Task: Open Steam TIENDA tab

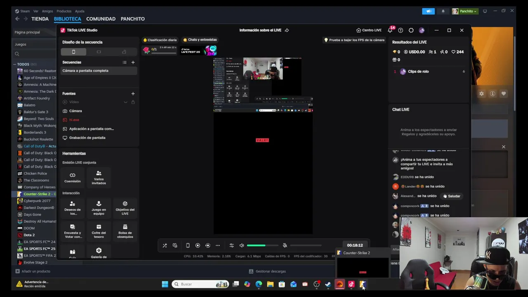Action: 40,19
